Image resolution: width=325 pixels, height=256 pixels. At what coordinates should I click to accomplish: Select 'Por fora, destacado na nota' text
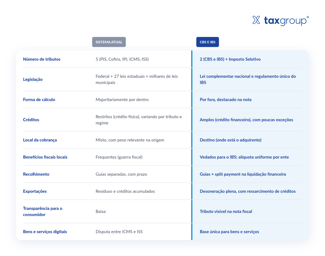[x=226, y=100]
